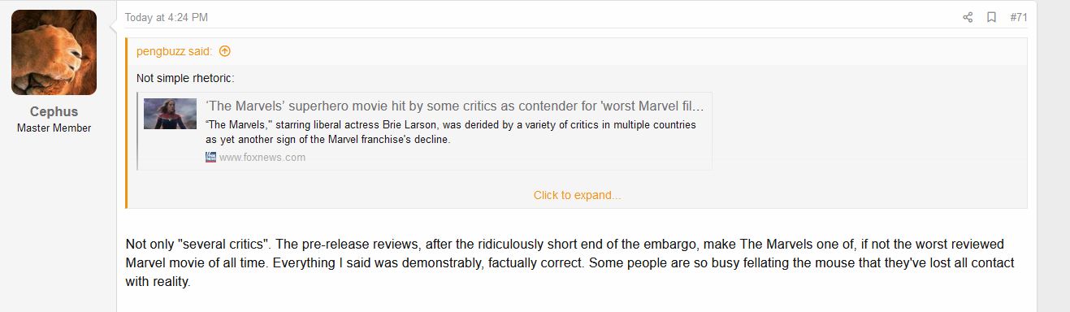Click the up-arrow icon beside pengbuzz said
This screenshot has width=1070, height=312.
225,51
